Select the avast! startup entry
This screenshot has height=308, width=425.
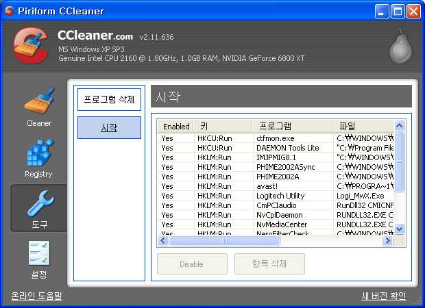[276, 186]
